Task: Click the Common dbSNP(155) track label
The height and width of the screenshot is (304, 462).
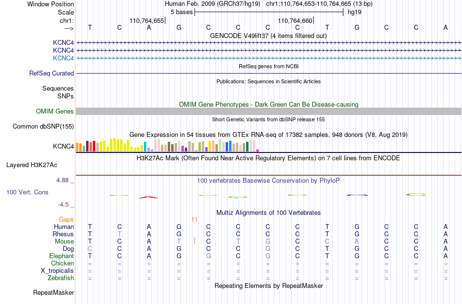Action: tap(43, 126)
